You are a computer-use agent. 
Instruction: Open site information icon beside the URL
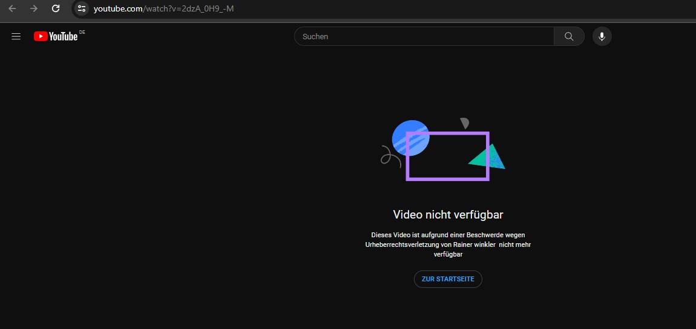(81, 8)
